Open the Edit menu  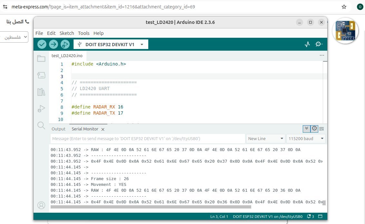click(x=51, y=33)
